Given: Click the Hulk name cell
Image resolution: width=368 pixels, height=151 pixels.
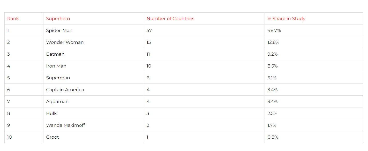Looking at the screenshot, I should click(51, 113).
